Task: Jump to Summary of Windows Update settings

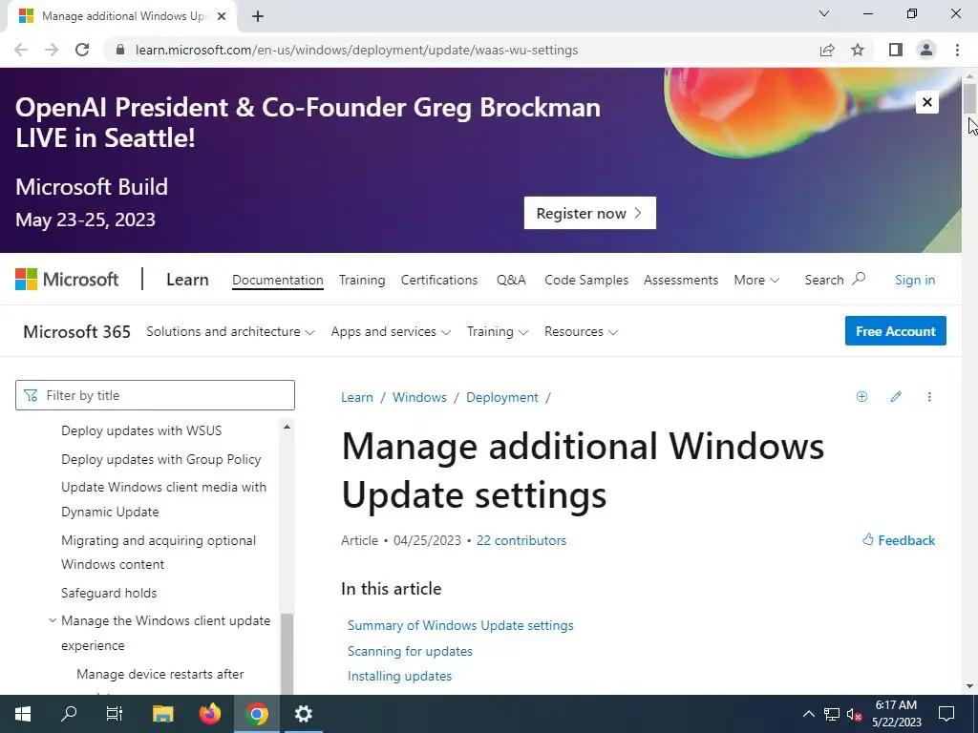Action: [460, 625]
